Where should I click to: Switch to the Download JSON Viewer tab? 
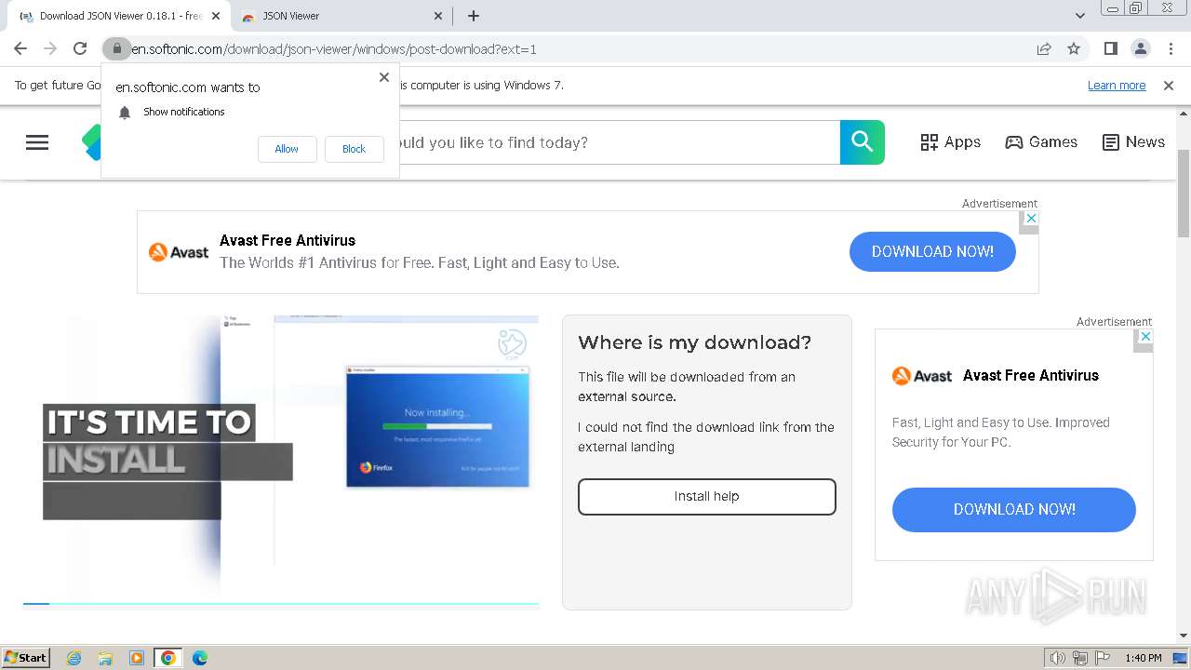point(119,16)
